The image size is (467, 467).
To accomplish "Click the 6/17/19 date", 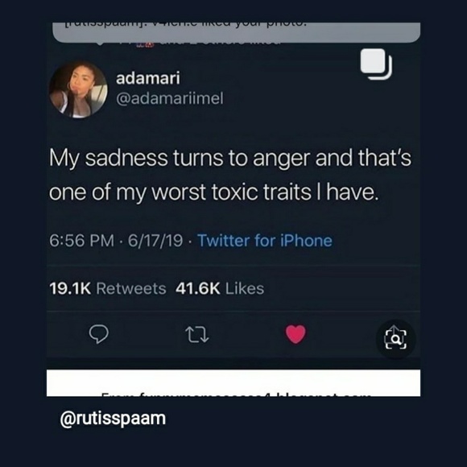I will pos(155,241).
